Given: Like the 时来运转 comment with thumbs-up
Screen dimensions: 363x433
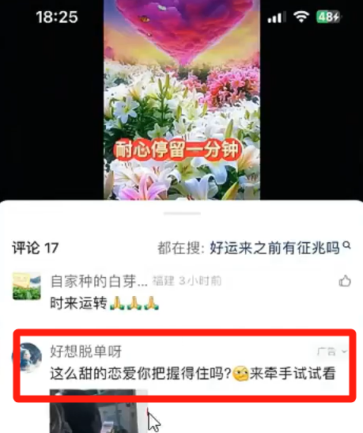Looking at the screenshot, I should (x=345, y=281).
